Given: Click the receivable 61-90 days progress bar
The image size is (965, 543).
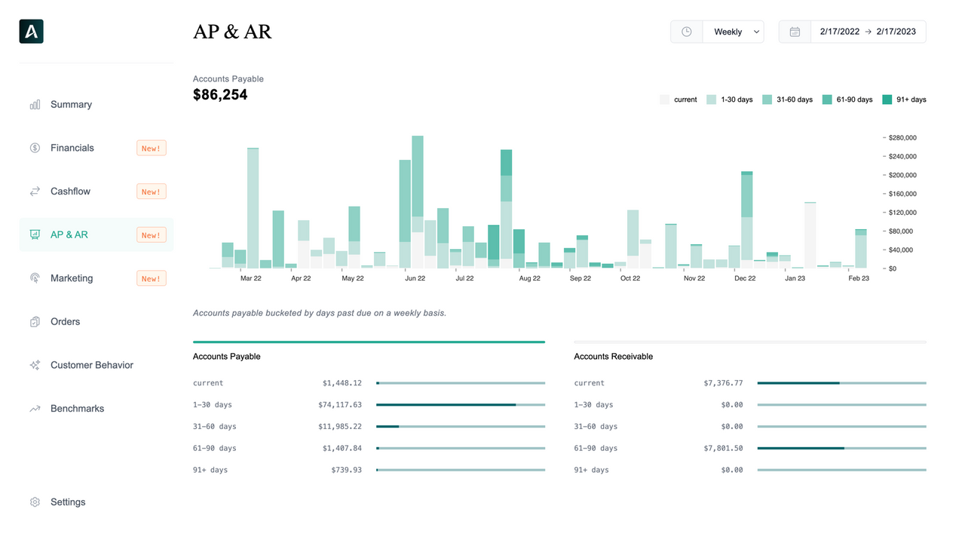Looking at the screenshot, I should click(841, 448).
